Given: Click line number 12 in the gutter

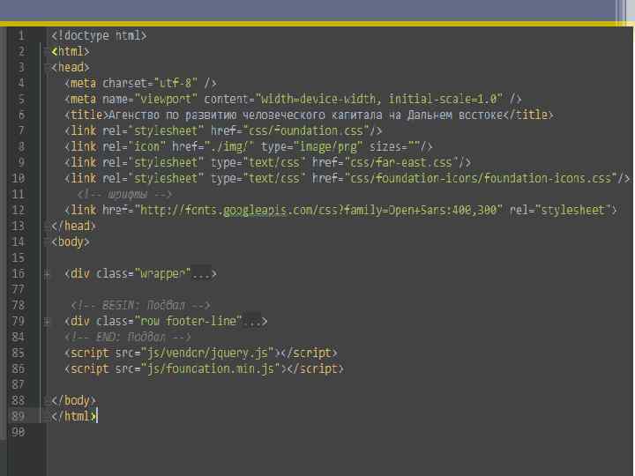Looking at the screenshot, I should coord(18,211).
